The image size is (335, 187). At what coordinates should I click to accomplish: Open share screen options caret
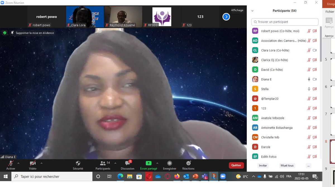(x=157, y=163)
